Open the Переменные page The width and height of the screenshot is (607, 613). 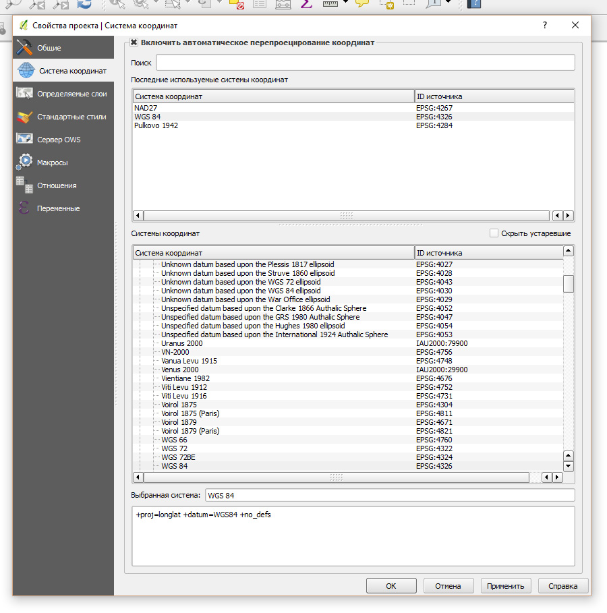click(x=63, y=208)
